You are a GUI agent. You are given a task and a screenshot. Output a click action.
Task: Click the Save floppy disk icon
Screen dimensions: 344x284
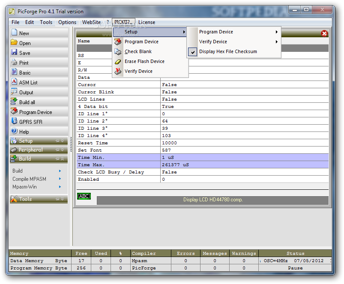(14, 52)
